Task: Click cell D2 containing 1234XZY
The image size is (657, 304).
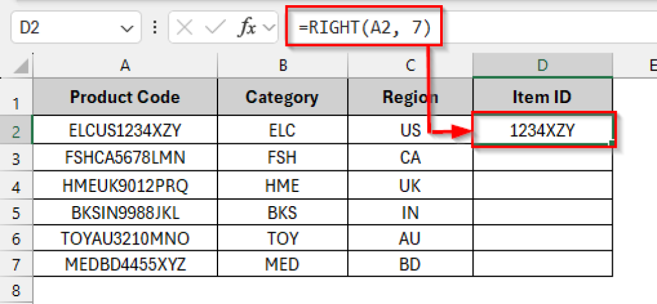Action: pos(543,131)
